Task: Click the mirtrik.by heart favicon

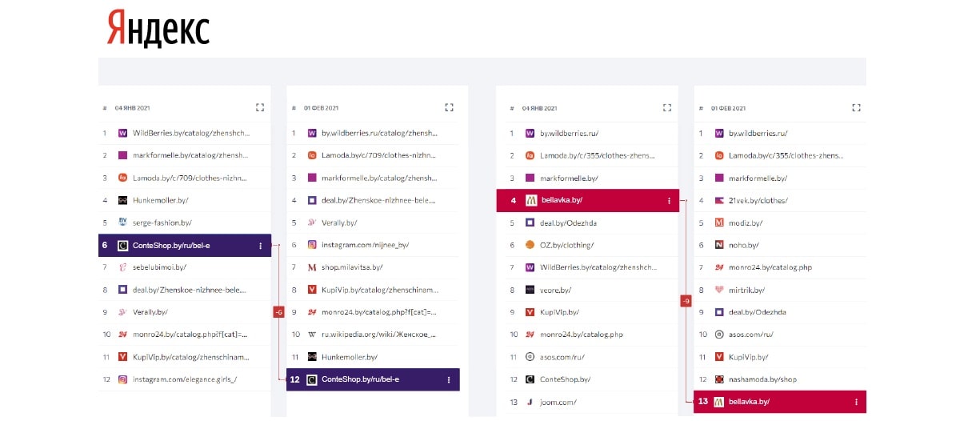Action: click(x=719, y=290)
